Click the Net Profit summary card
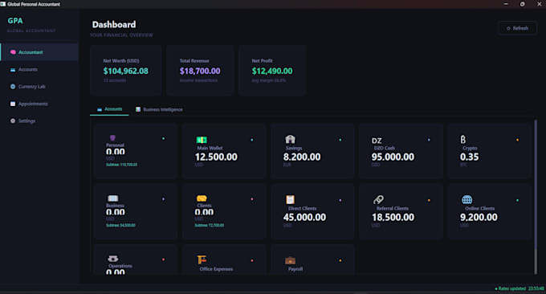Viewport: 546px width, 294px height. pyautogui.click(x=272, y=70)
